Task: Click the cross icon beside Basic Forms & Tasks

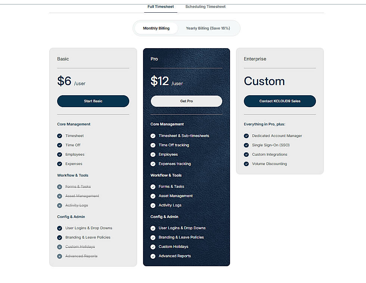Action: pos(59,187)
